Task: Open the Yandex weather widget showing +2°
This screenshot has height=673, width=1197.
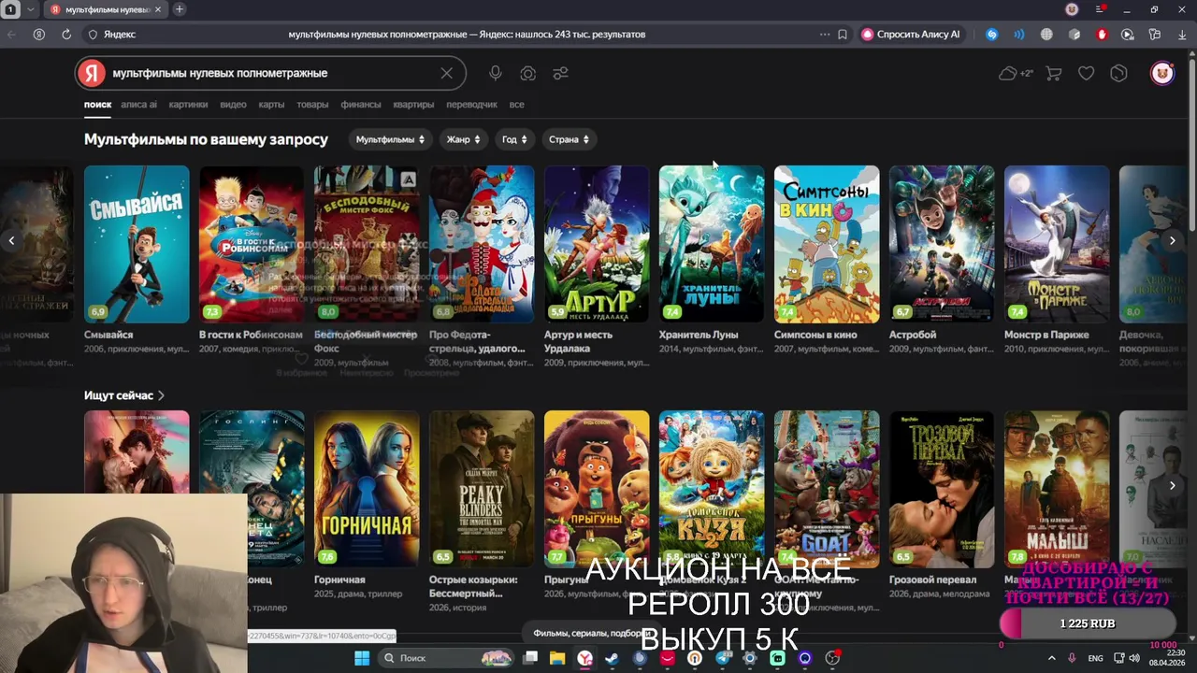Action: point(1016,73)
